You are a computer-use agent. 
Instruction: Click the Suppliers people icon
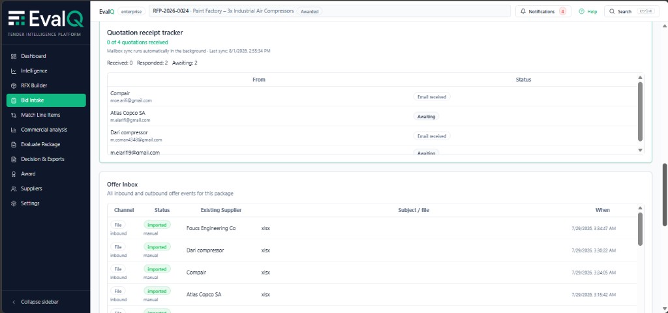click(14, 188)
